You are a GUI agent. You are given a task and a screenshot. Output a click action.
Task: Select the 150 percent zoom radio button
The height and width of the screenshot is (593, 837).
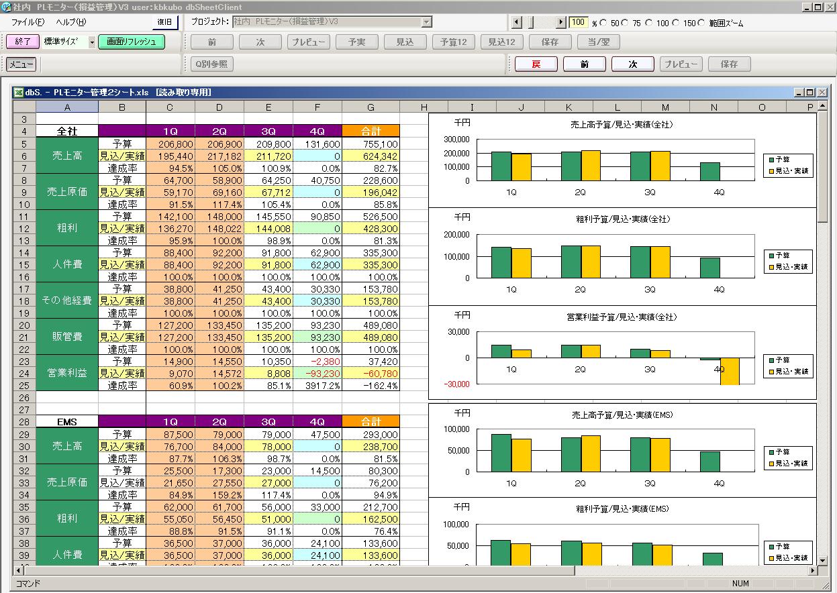(675, 23)
